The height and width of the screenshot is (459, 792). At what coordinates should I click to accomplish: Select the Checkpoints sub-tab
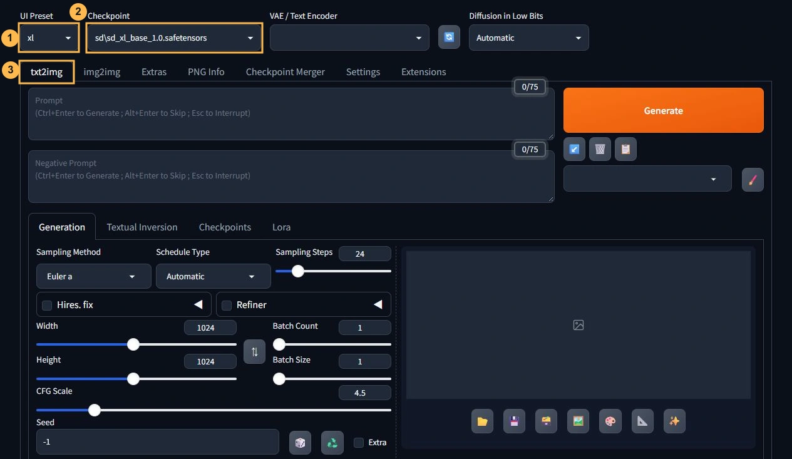coord(225,227)
